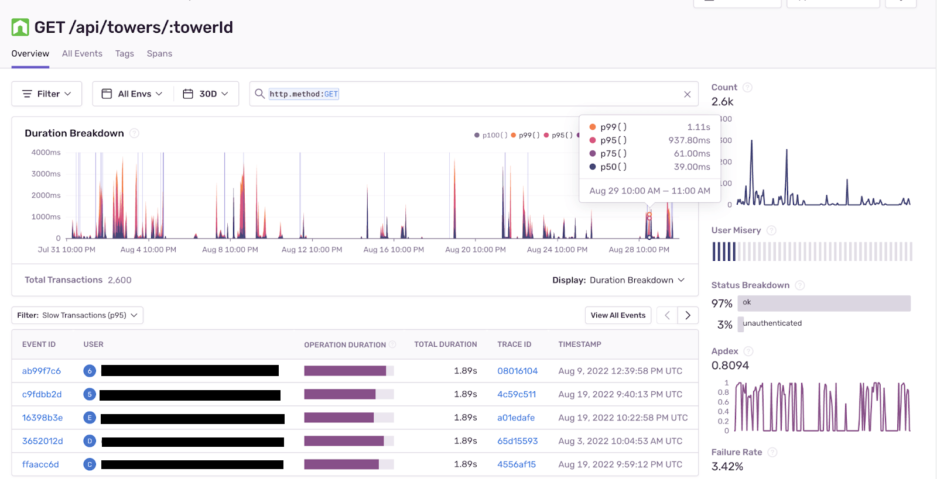Image resolution: width=937 pixels, height=479 pixels.
Task: Toggle the p95() legend series
Action: coord(558,135)
